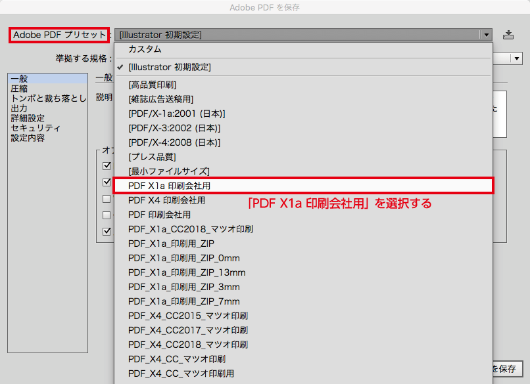Expand the standard compliance dropdown arrow
The image size is (530, 384).
coord(516,58)
